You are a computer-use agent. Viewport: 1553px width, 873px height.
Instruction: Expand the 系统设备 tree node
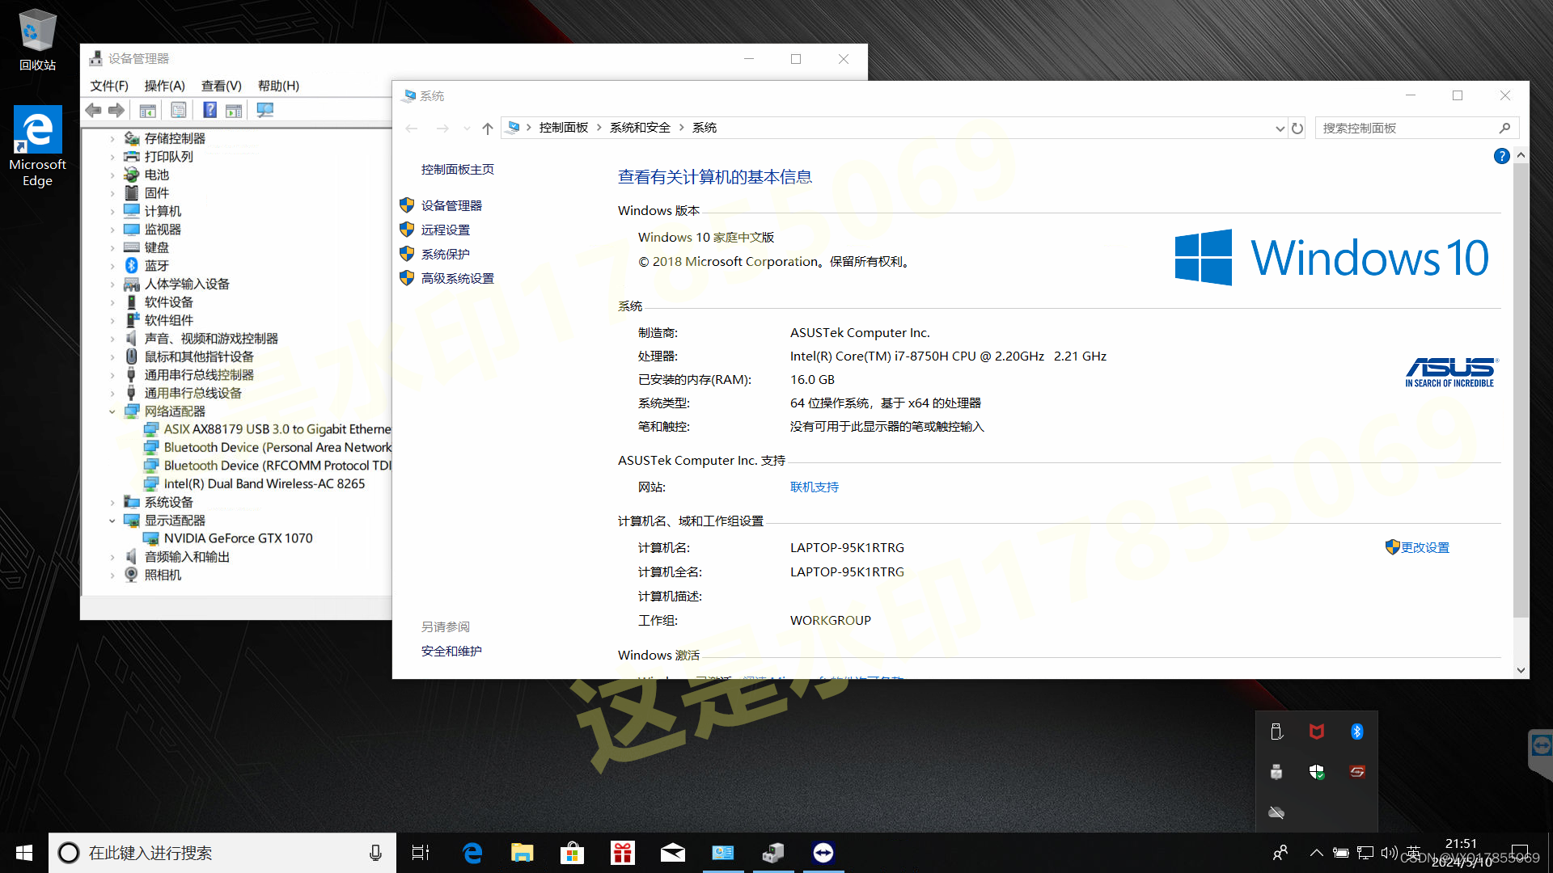click(x=112, y=503)
